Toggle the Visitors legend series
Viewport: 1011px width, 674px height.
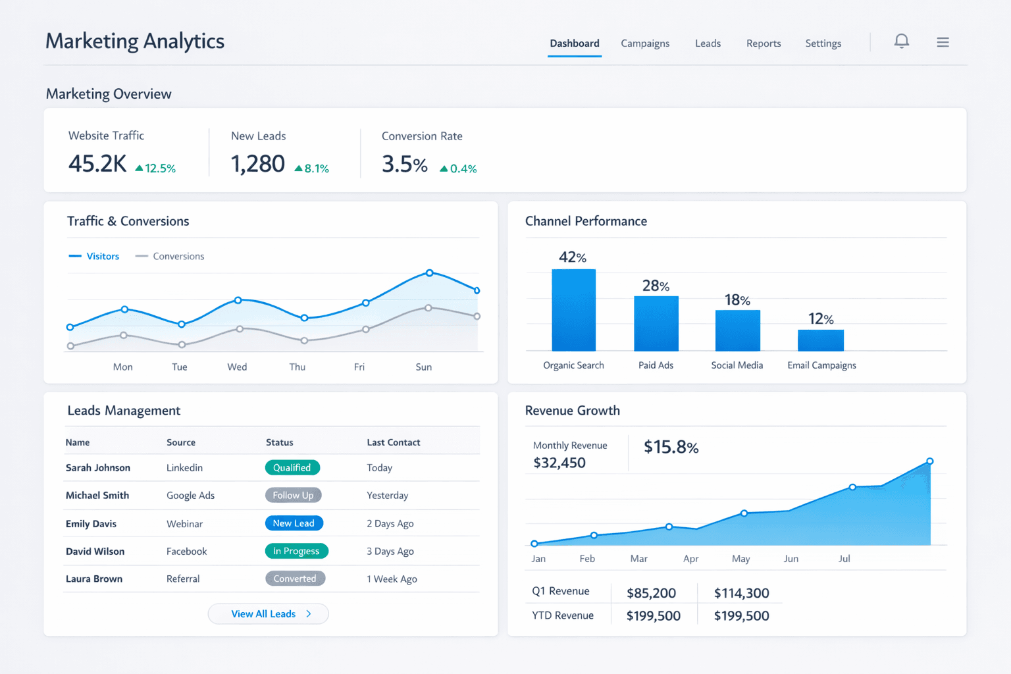pyautogui.click(x=94, y=256)
